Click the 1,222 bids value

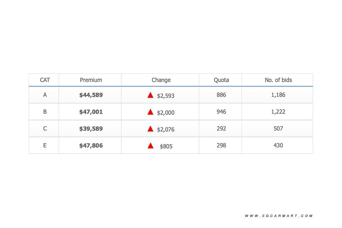pos(278,112)
